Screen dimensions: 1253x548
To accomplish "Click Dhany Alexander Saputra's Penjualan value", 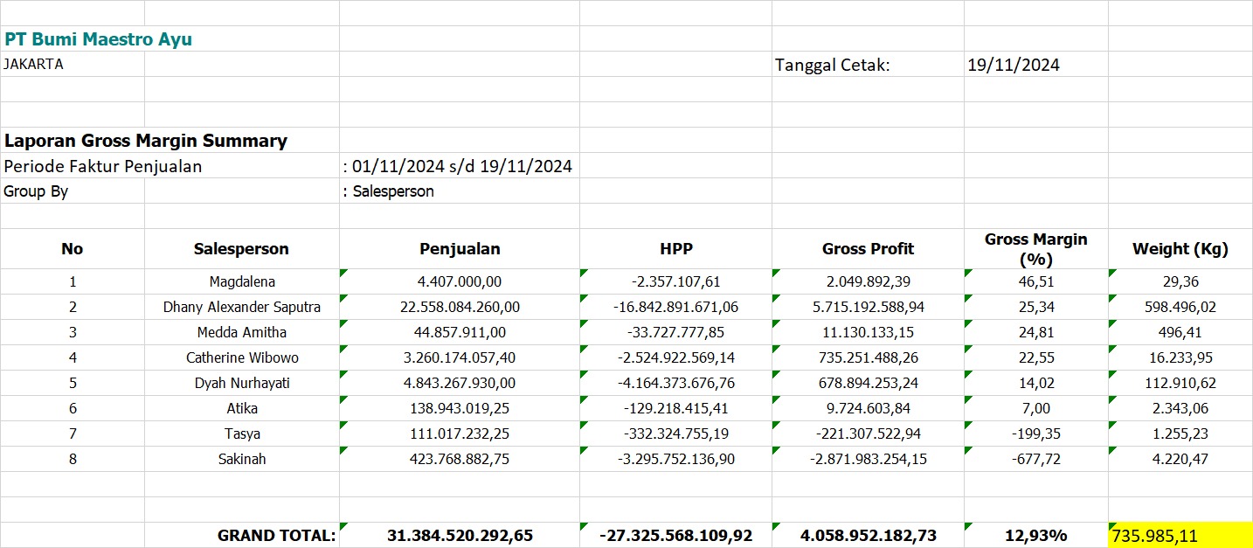I will (x=460, y=307).
